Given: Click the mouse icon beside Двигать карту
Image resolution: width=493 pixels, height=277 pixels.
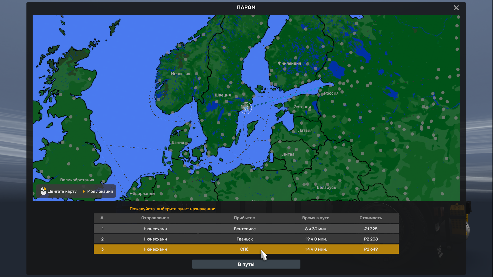Looking at the screenshot, I should 43,191.
